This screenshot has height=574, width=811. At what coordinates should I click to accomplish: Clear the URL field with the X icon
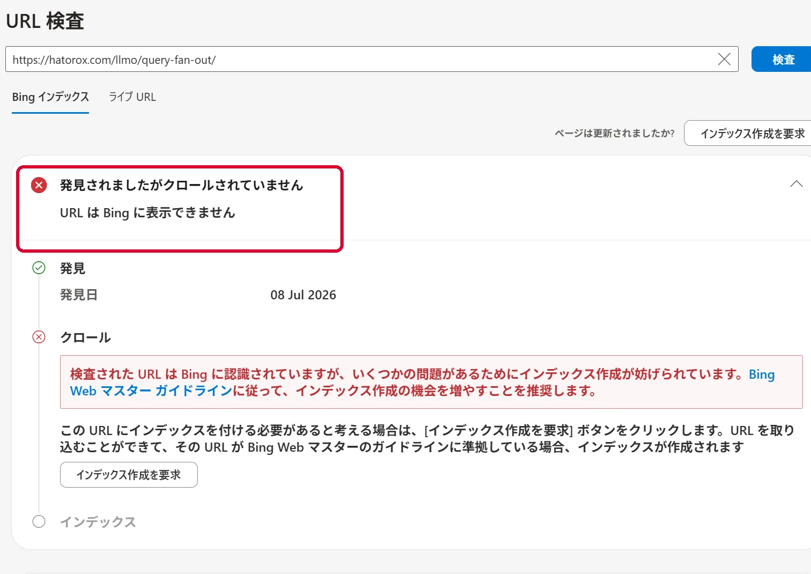(724, 59)
